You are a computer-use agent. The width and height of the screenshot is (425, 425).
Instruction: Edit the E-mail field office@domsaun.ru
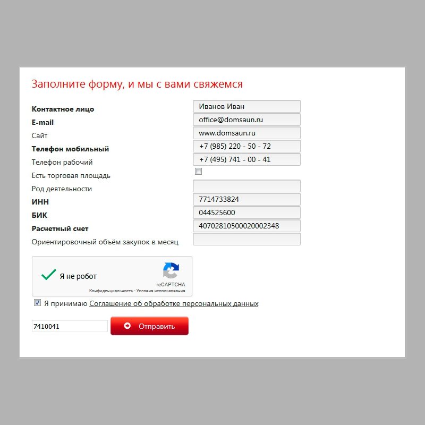click(x=246, y=120)
